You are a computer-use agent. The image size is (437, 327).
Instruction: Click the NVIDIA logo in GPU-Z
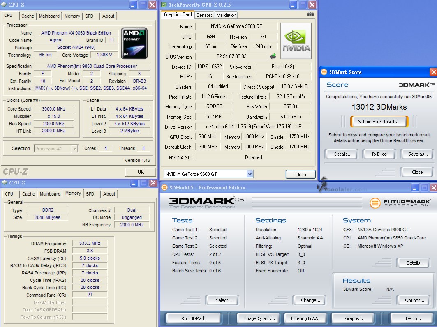click(296, 41)
